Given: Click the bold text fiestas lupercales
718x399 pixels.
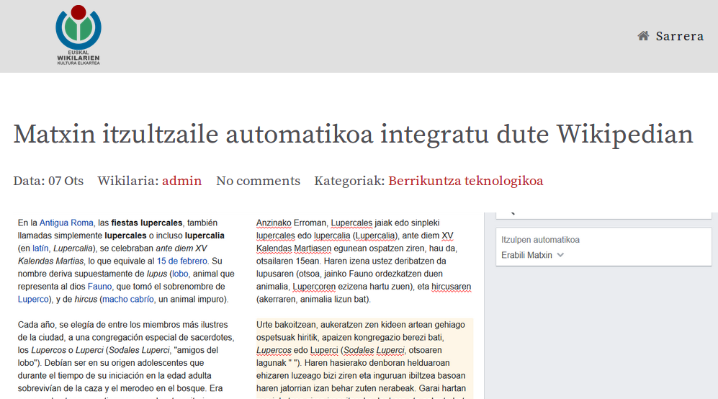Looking at the screenshot, I should (x=146, y=223).
